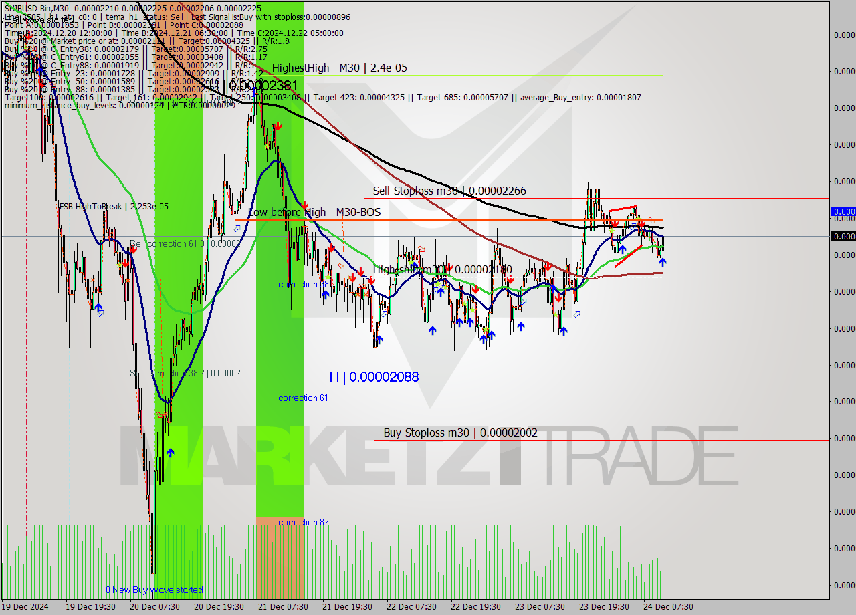Click the red down arrow right after the 0.00002381 peak
Image resolution: width=856 pixels, height=615 pixels.
tap(276, 126)
